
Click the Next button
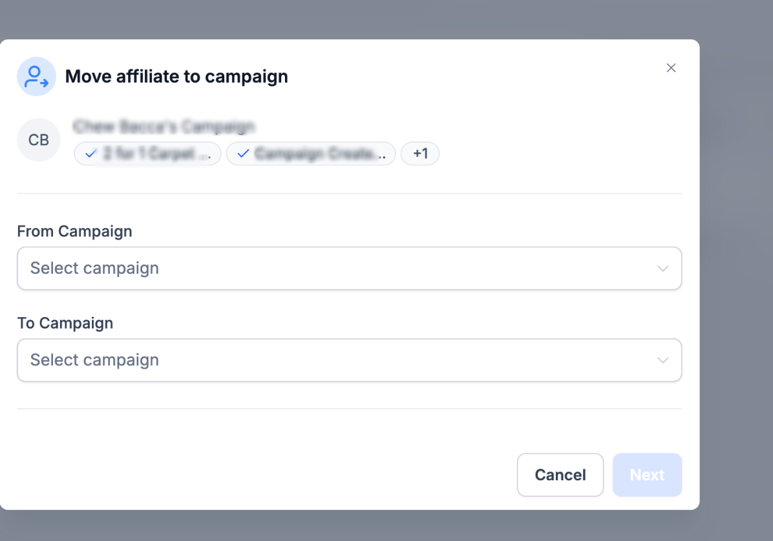pyautogui.click(x=647, y=475)
